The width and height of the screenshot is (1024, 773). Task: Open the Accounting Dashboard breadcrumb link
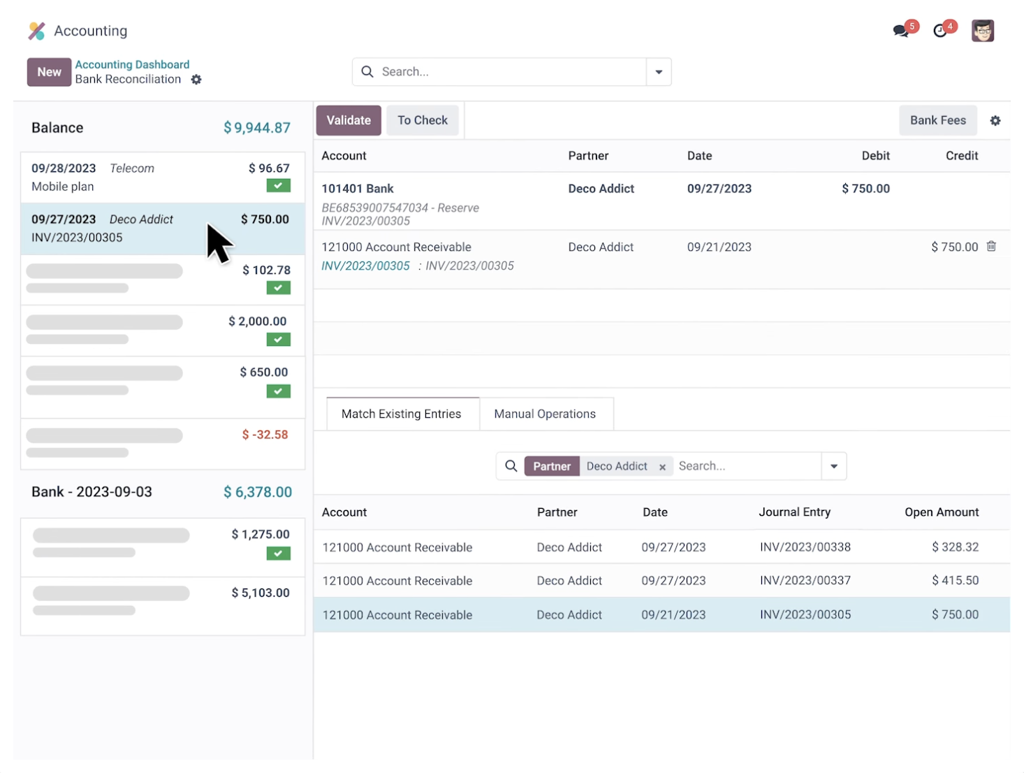[x=132, y=64]
